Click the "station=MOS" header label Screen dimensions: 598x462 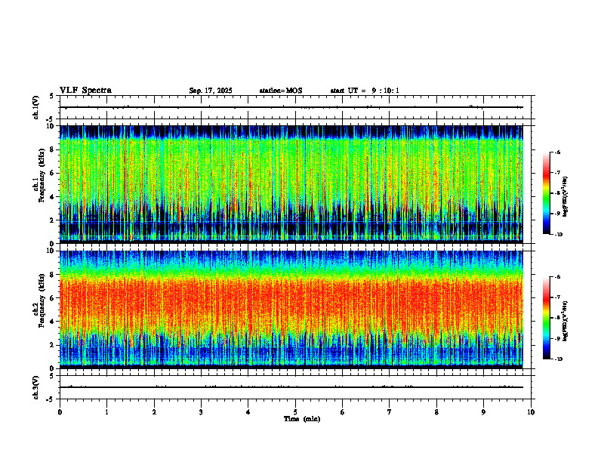pyautogui.click(x=281, y=91)
